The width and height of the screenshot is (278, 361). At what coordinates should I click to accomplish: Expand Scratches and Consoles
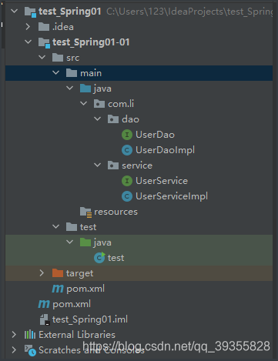pos(15,350)
